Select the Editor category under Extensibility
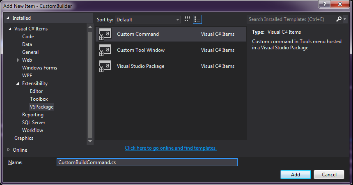The width and height of the screenshot is (353, 185). coord(36,91)
